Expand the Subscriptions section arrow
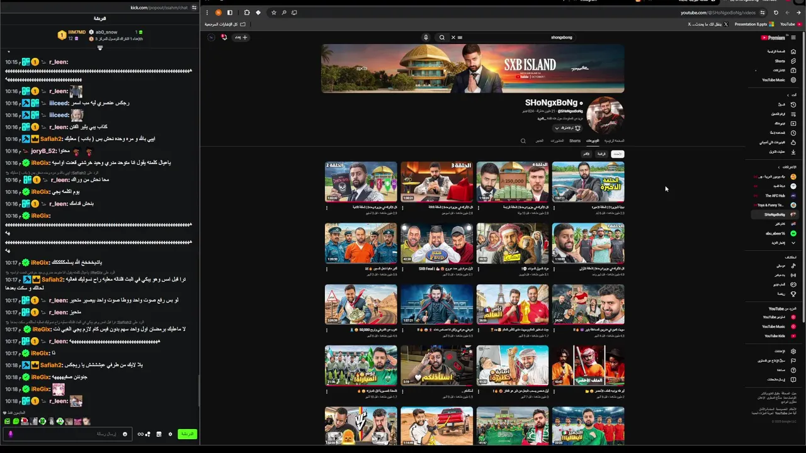Screen dimensions: 806x453 (779, 167)
